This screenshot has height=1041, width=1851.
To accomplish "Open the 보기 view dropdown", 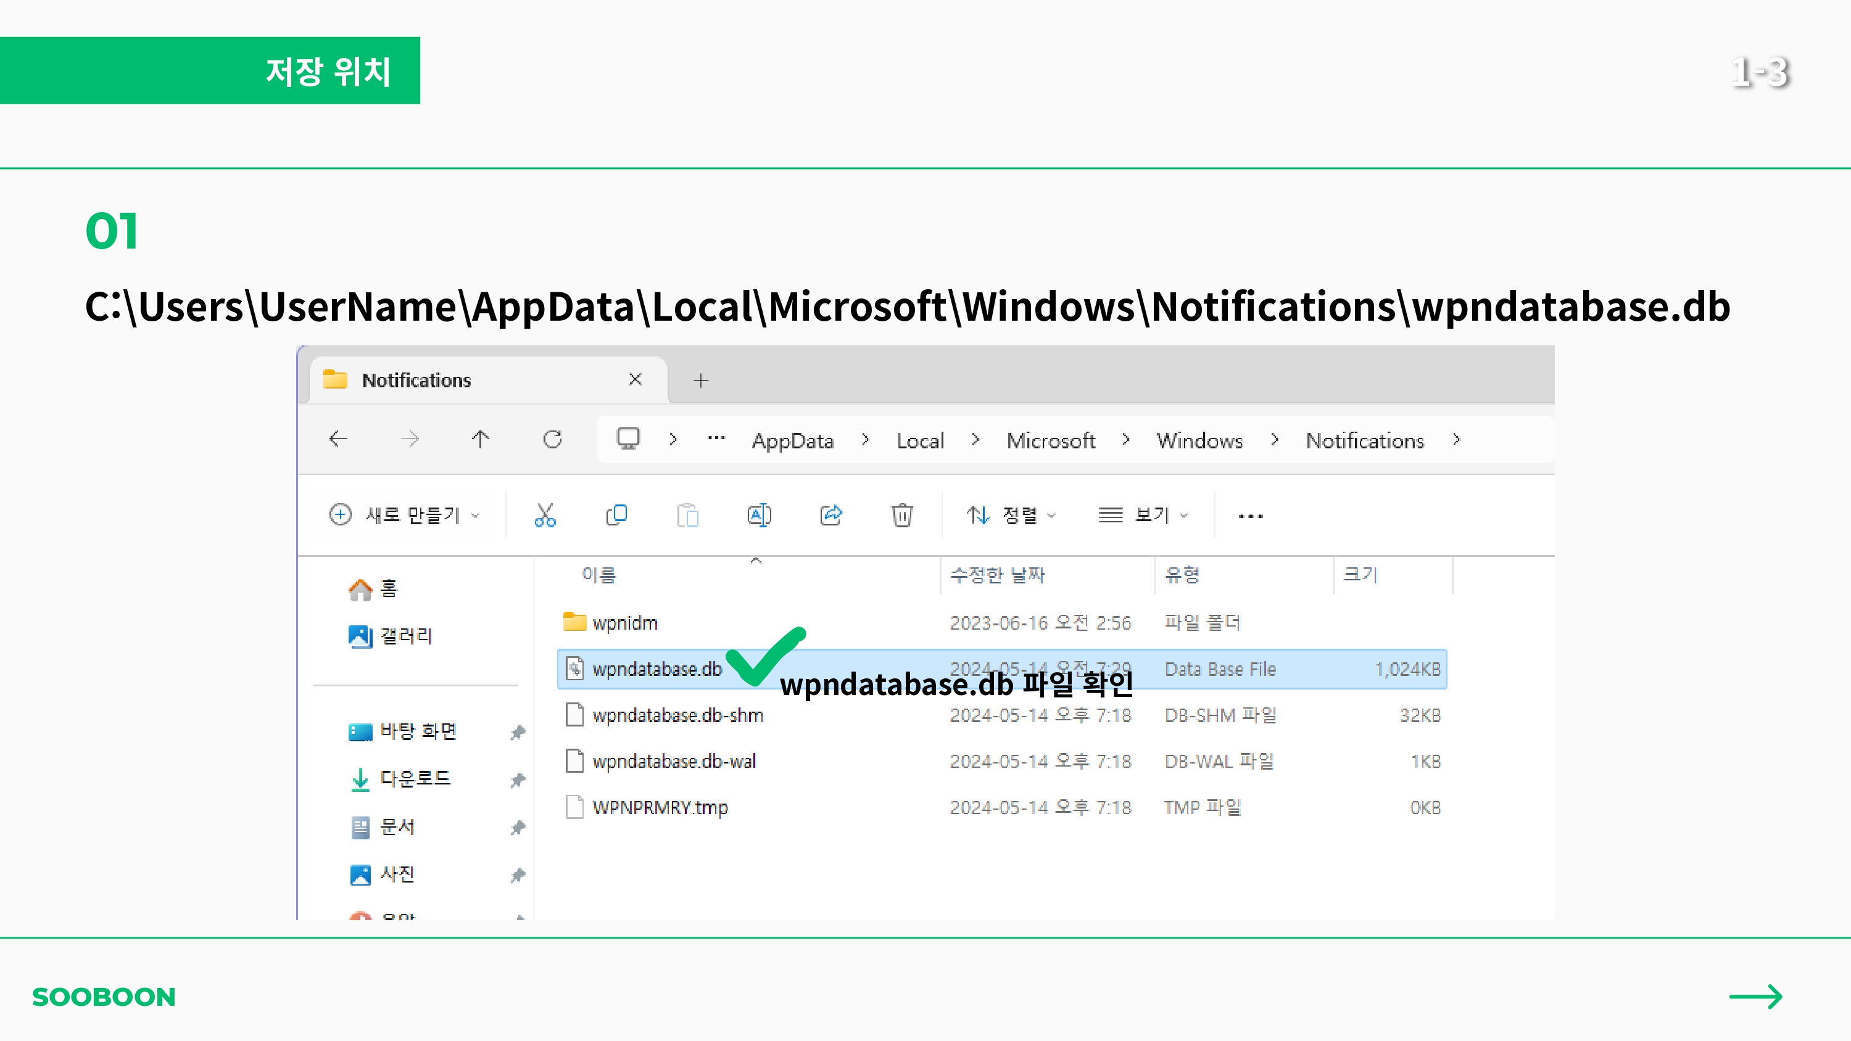I will coord(1143,515).
